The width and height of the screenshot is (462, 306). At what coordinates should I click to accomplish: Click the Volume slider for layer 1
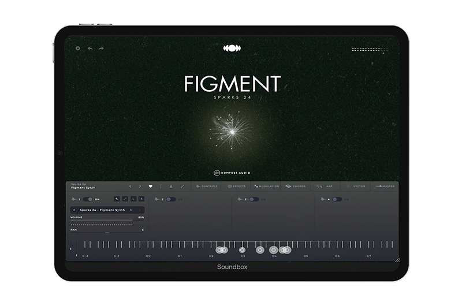point(107,220)
